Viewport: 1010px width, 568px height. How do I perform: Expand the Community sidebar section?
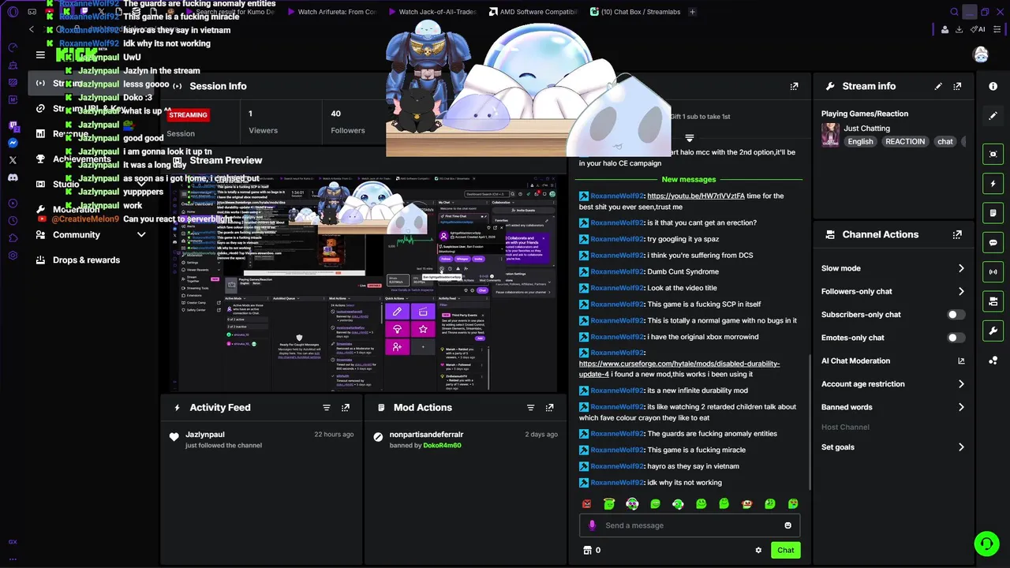[141, 234]
